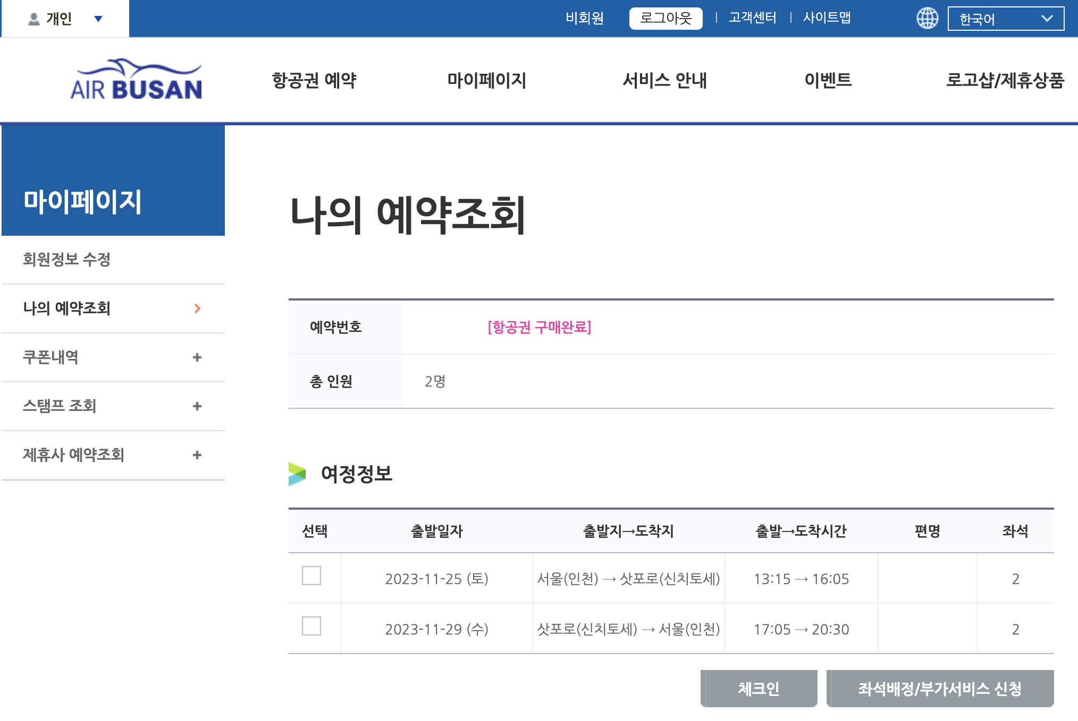
Task: Click the 로그아웃 button
Action: tap(666, 19)
